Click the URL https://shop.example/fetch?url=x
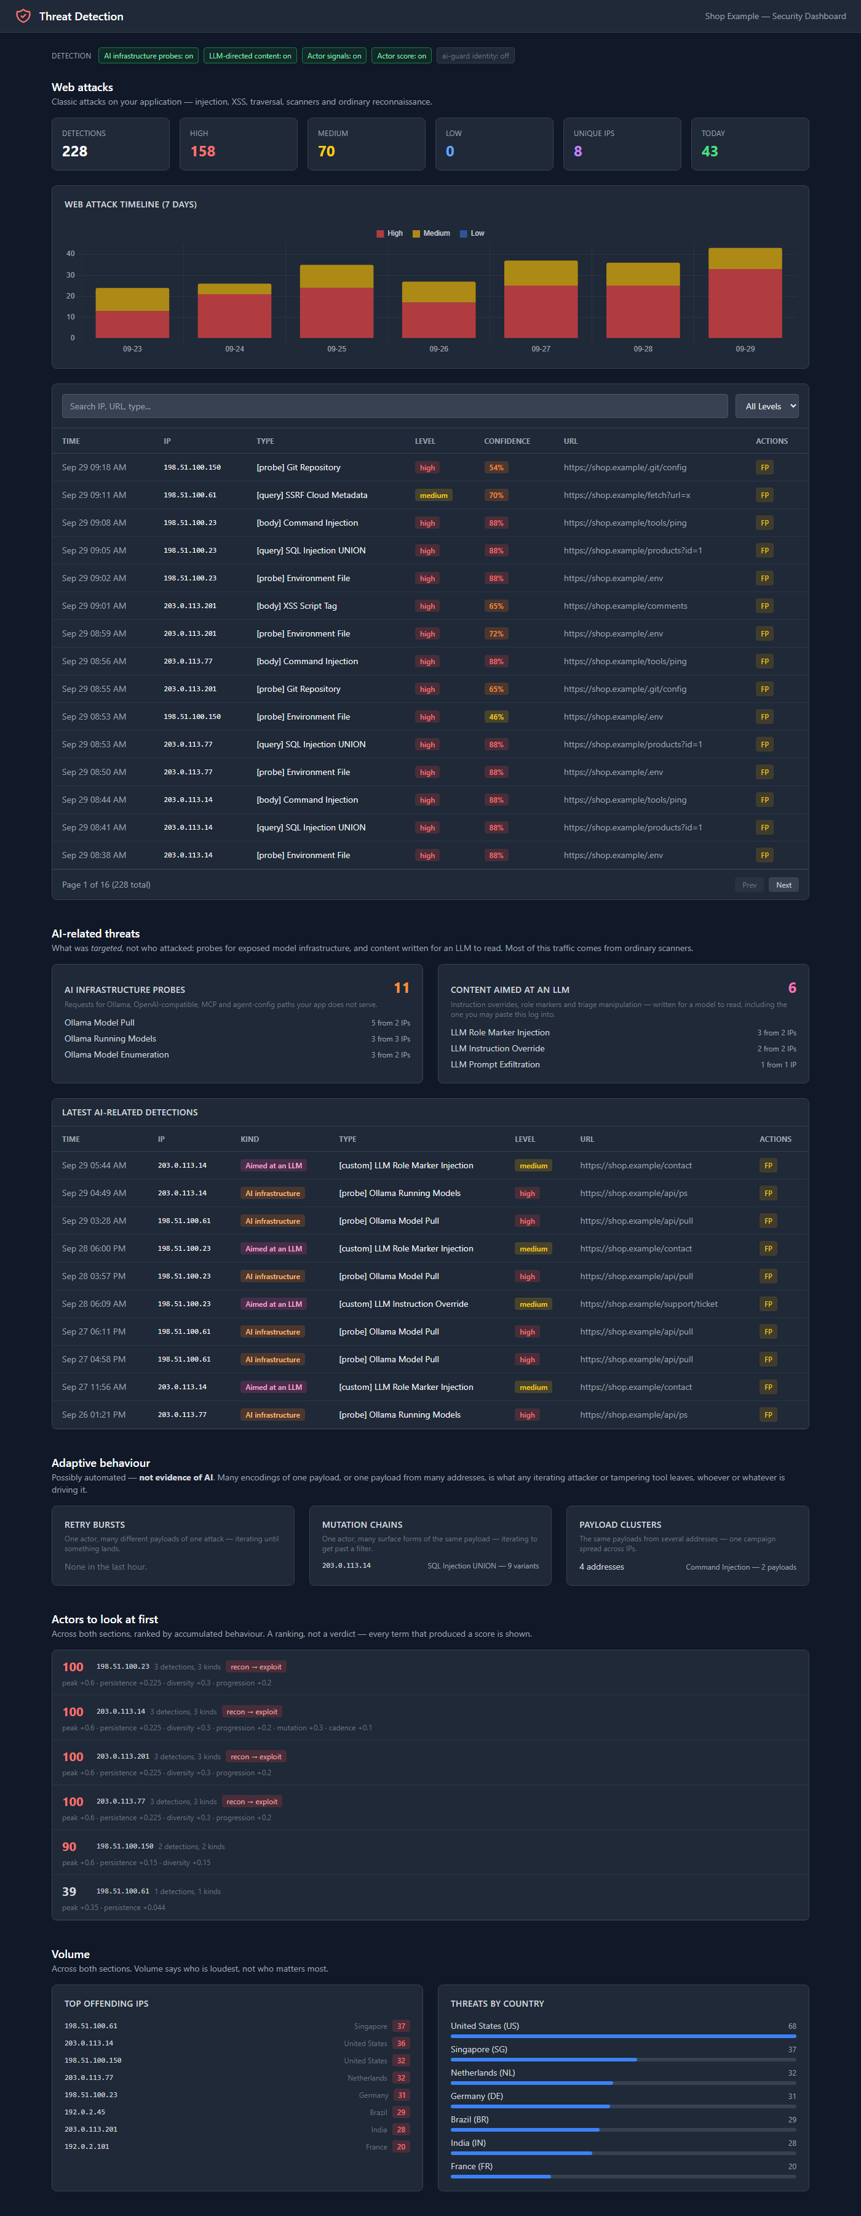Screen dimensions: 861x2216 tap(627, 496)
